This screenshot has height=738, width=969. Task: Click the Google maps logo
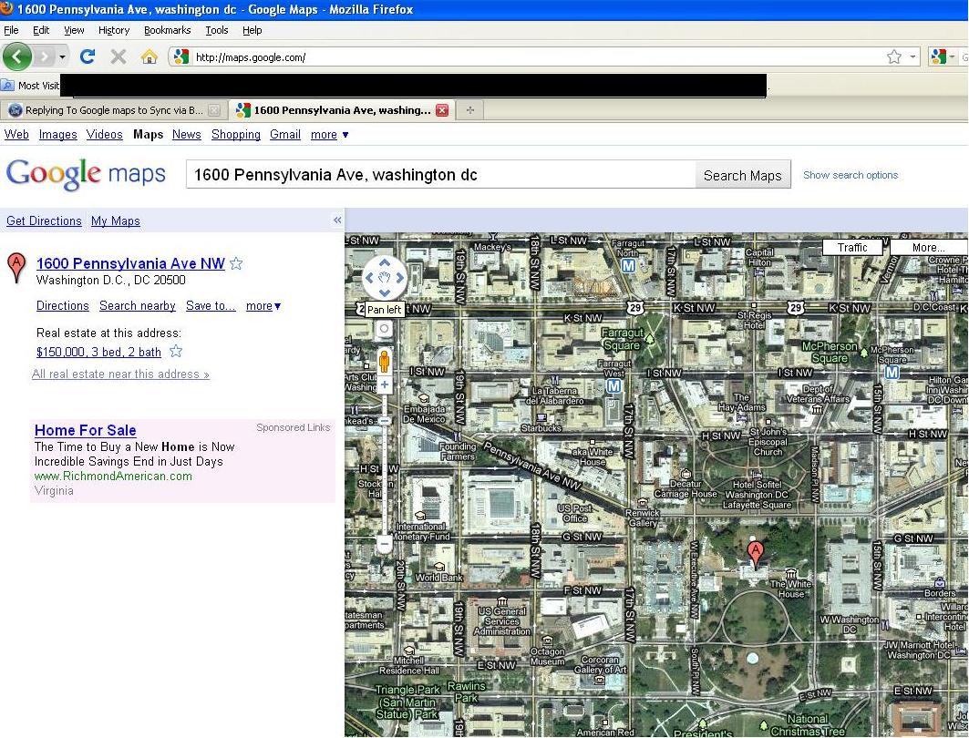(86, 174)
